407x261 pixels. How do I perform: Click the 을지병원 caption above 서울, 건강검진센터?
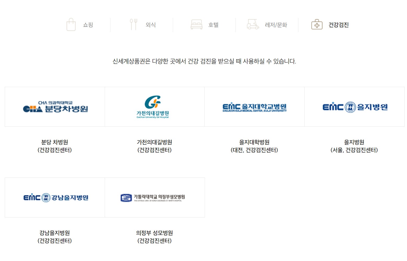click(x=354, y=142)
